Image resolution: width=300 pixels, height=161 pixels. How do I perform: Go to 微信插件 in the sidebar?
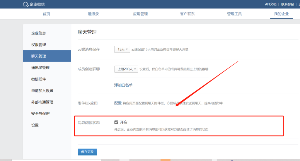[x=39, y=79]
